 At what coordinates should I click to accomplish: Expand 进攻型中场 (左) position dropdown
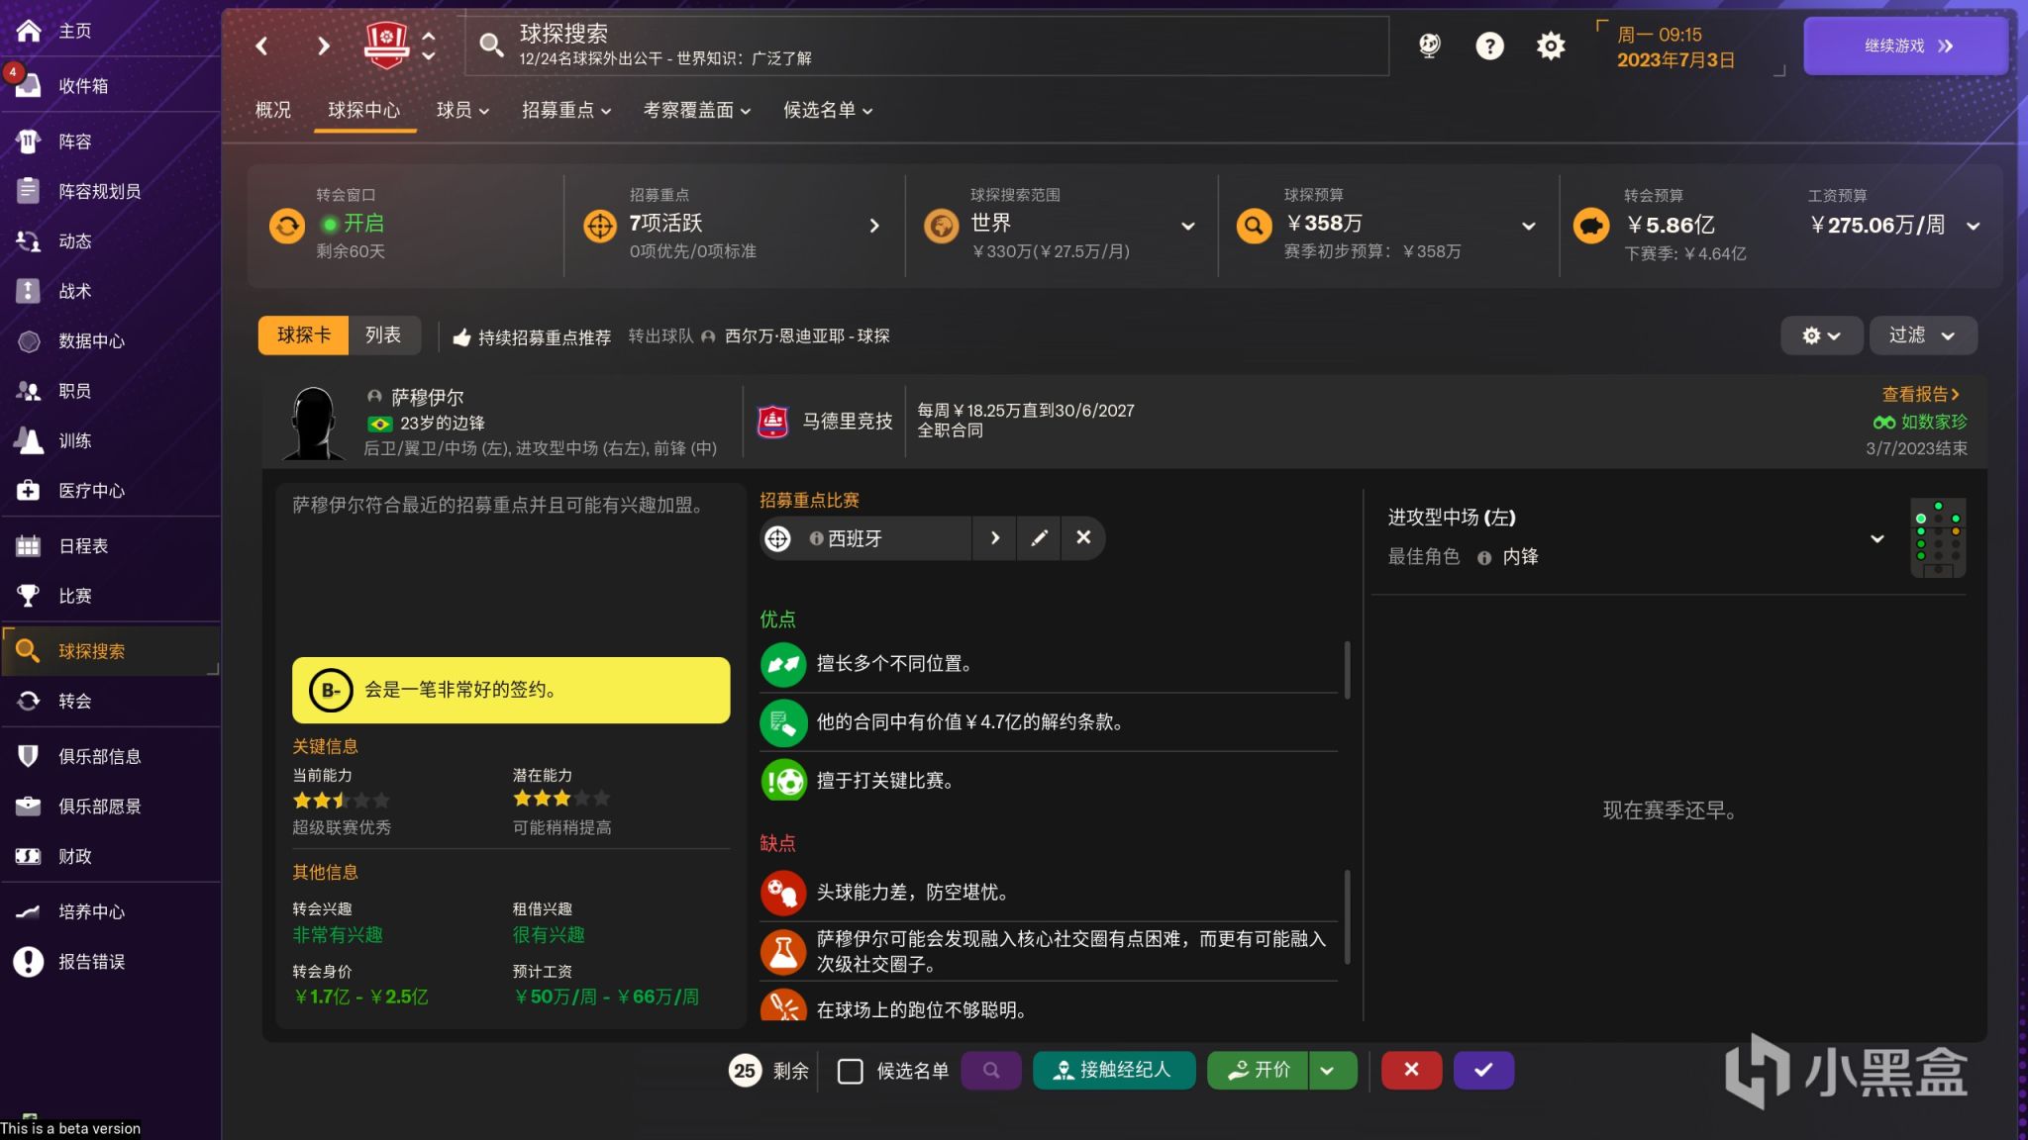click(x=1876, y=538)
